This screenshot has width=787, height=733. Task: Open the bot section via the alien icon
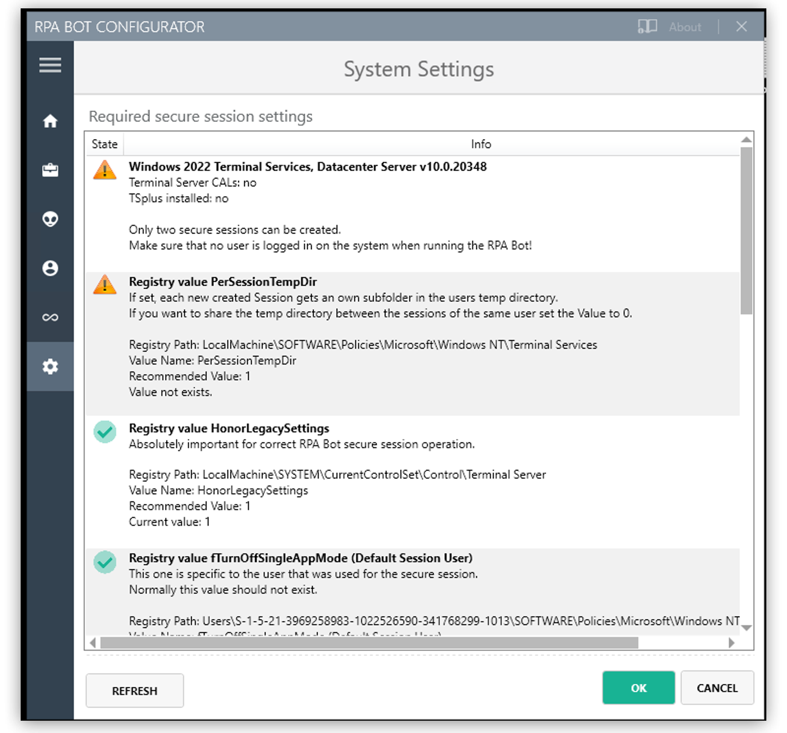50,219
